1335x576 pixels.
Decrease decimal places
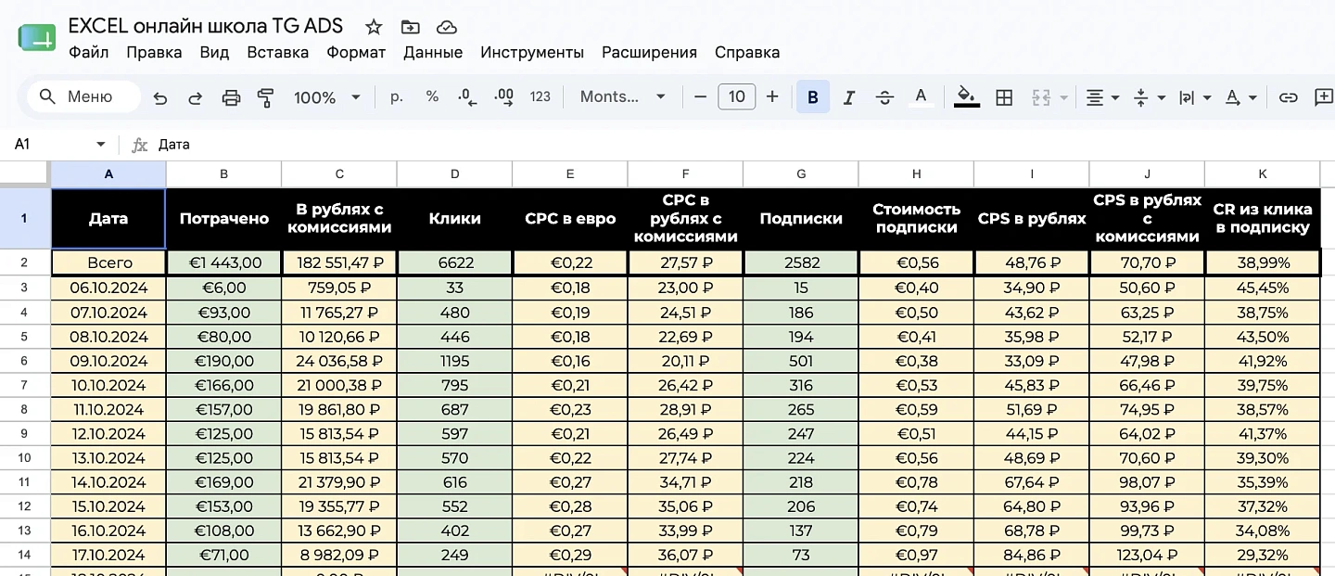(468, 96)
